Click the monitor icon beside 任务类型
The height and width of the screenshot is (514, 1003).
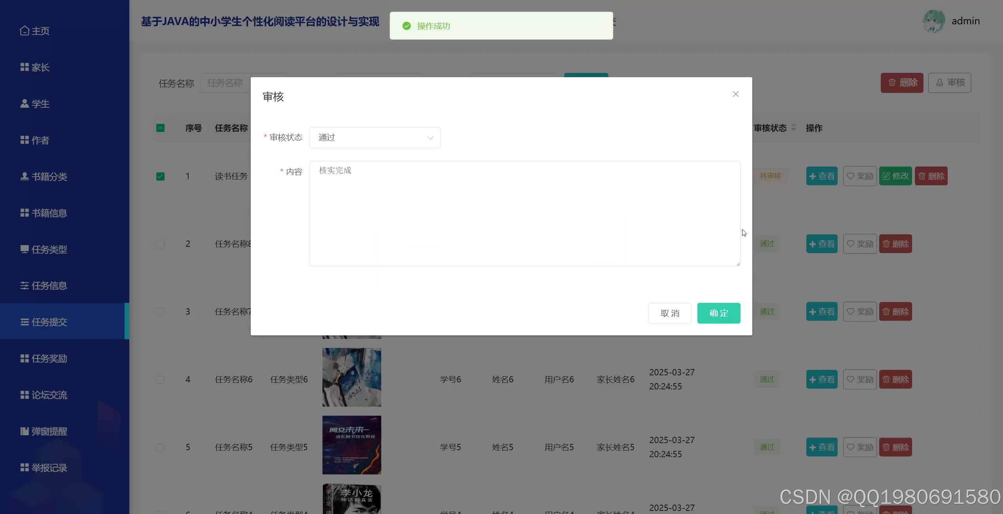[24, 249]
